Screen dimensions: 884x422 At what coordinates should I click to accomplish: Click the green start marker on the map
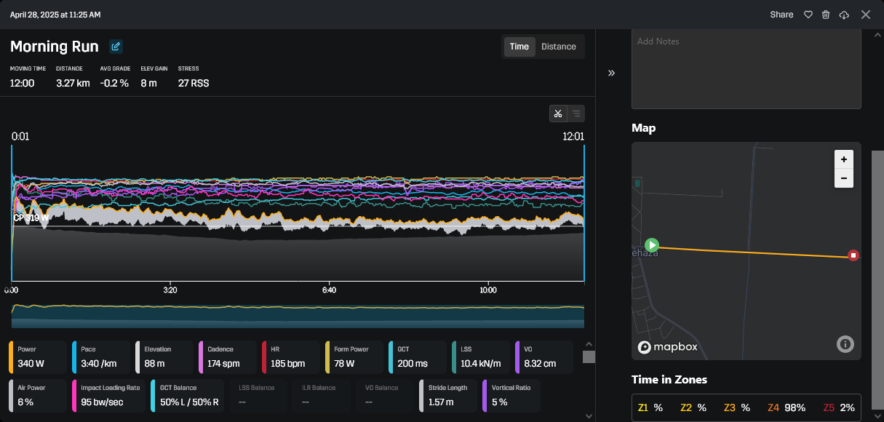pos(652,245)
